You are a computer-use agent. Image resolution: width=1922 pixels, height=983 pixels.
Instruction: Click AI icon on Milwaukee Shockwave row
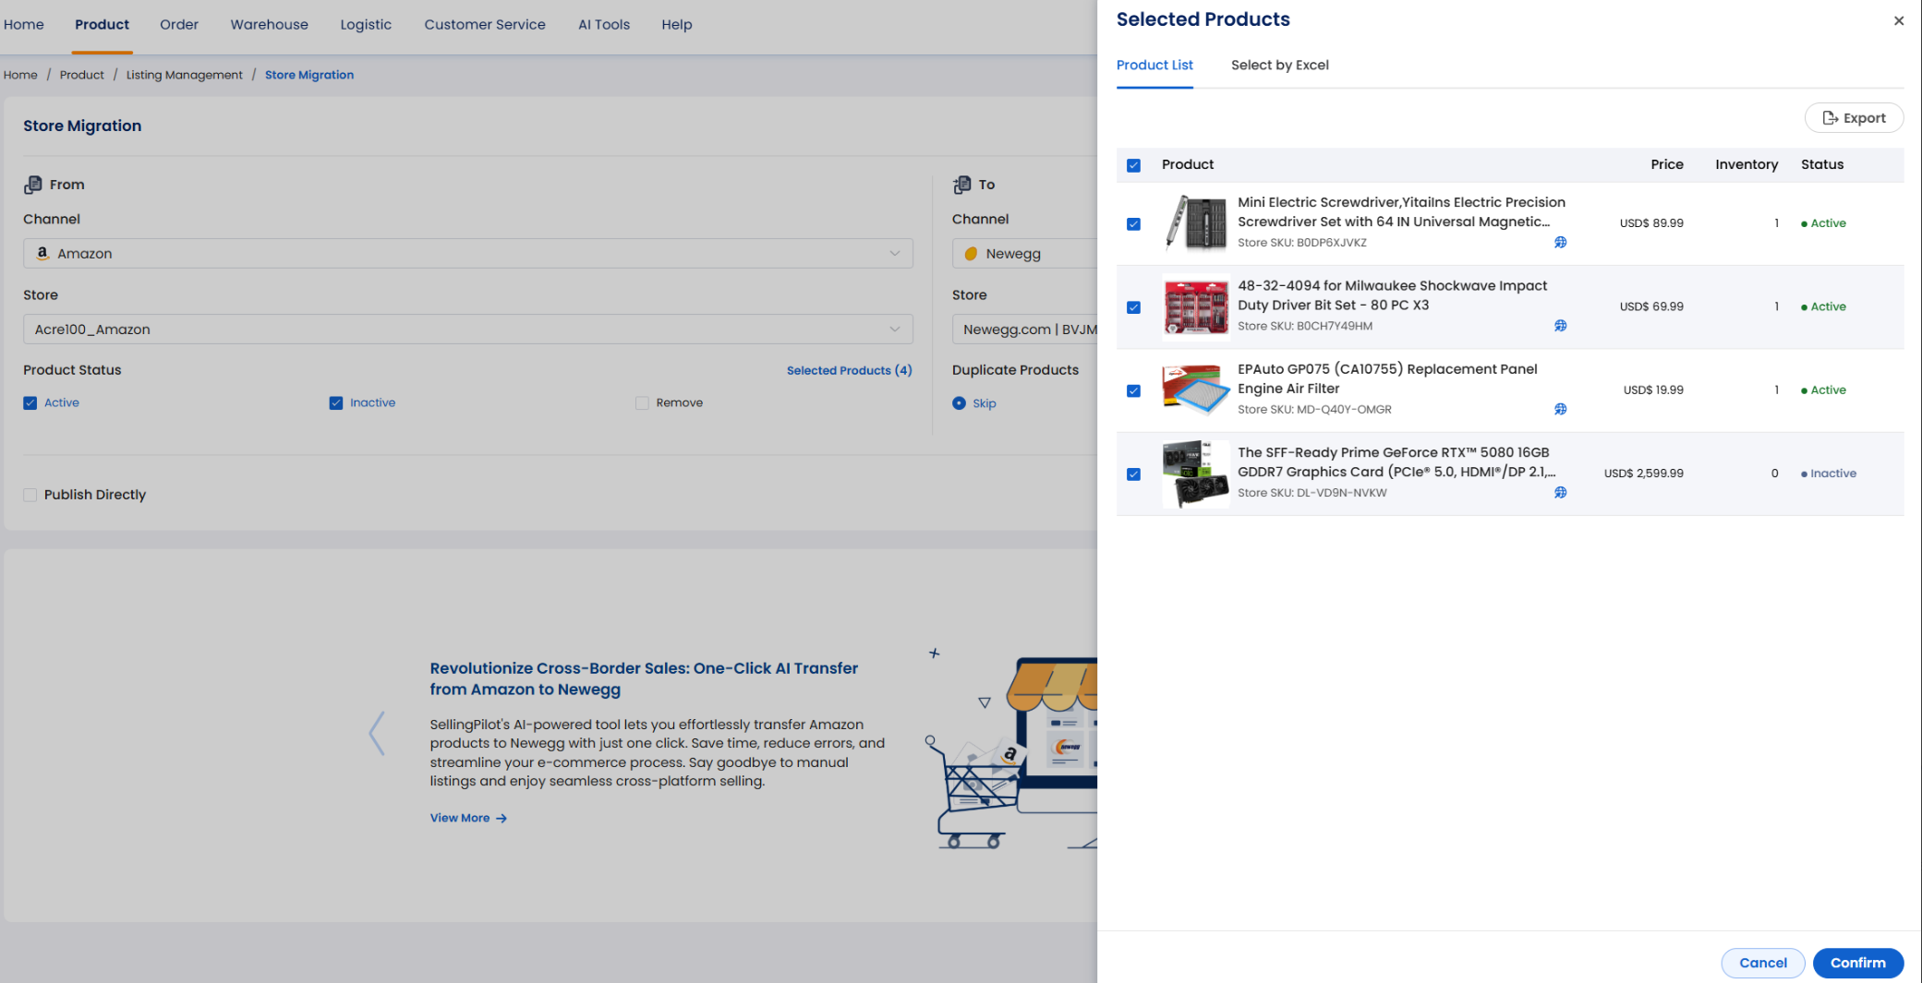click(x=1560, y=326)
